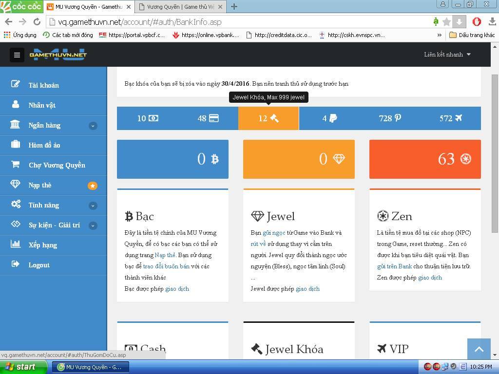The image size is (499, 374).
Task: Expand the Sự kiện - Giải trí submenu
Action: click(x=93, y=225)
